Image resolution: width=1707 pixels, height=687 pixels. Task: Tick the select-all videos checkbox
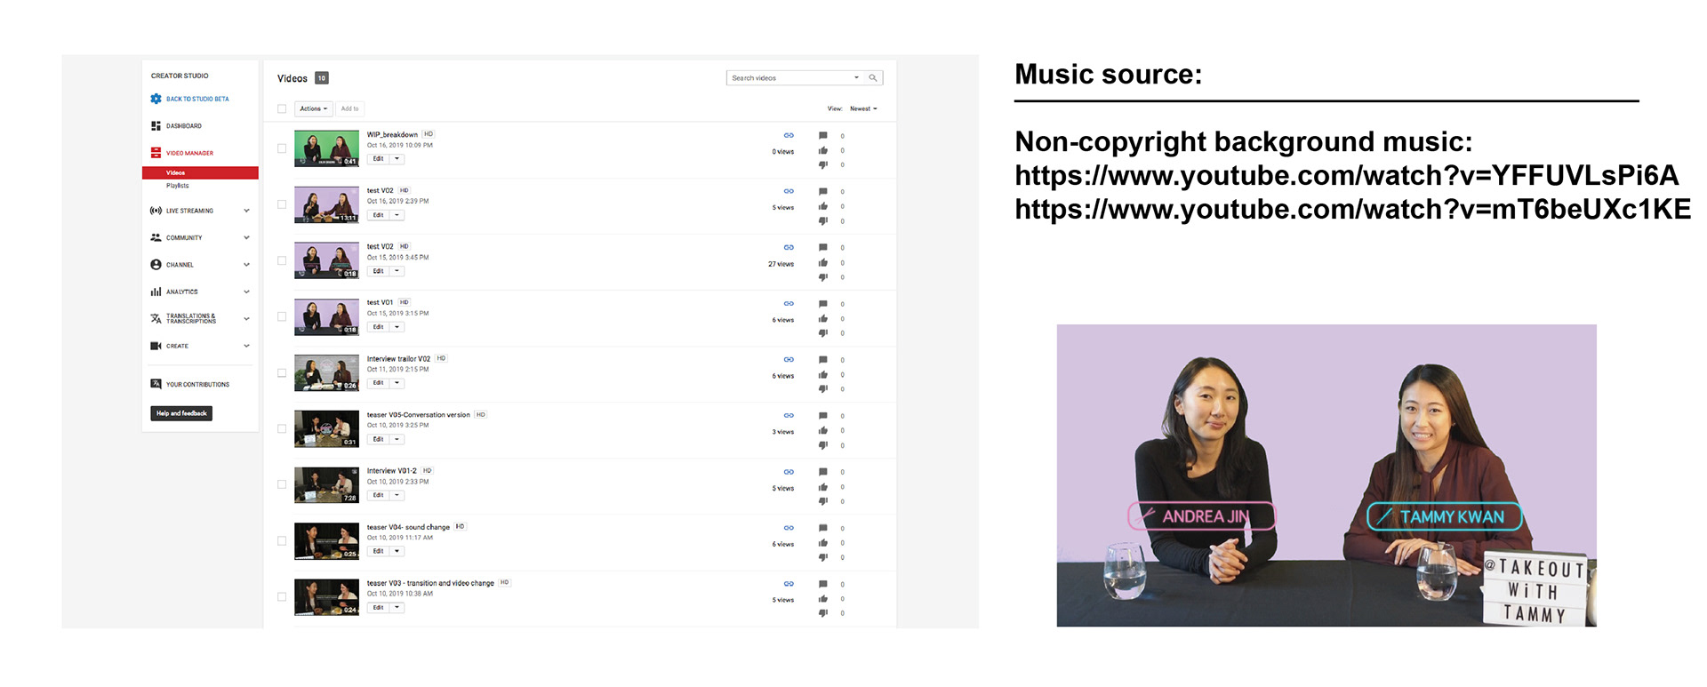click(x=282, y=109)
